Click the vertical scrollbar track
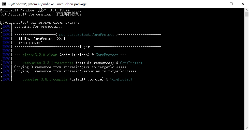This screenshot has width=249, height=130. (247, 76)
